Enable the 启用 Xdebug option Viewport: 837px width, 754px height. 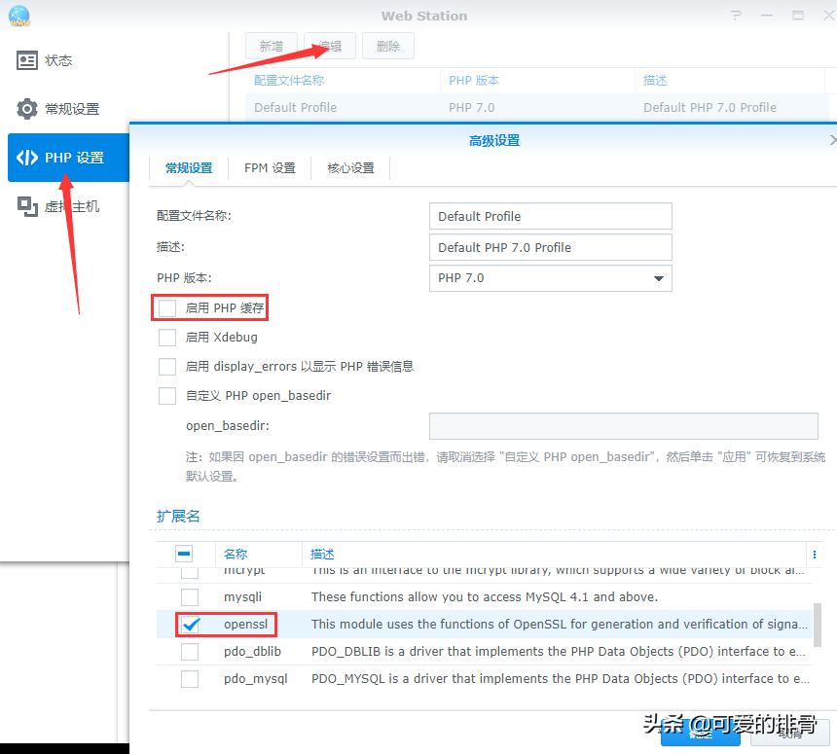[164, 338]
